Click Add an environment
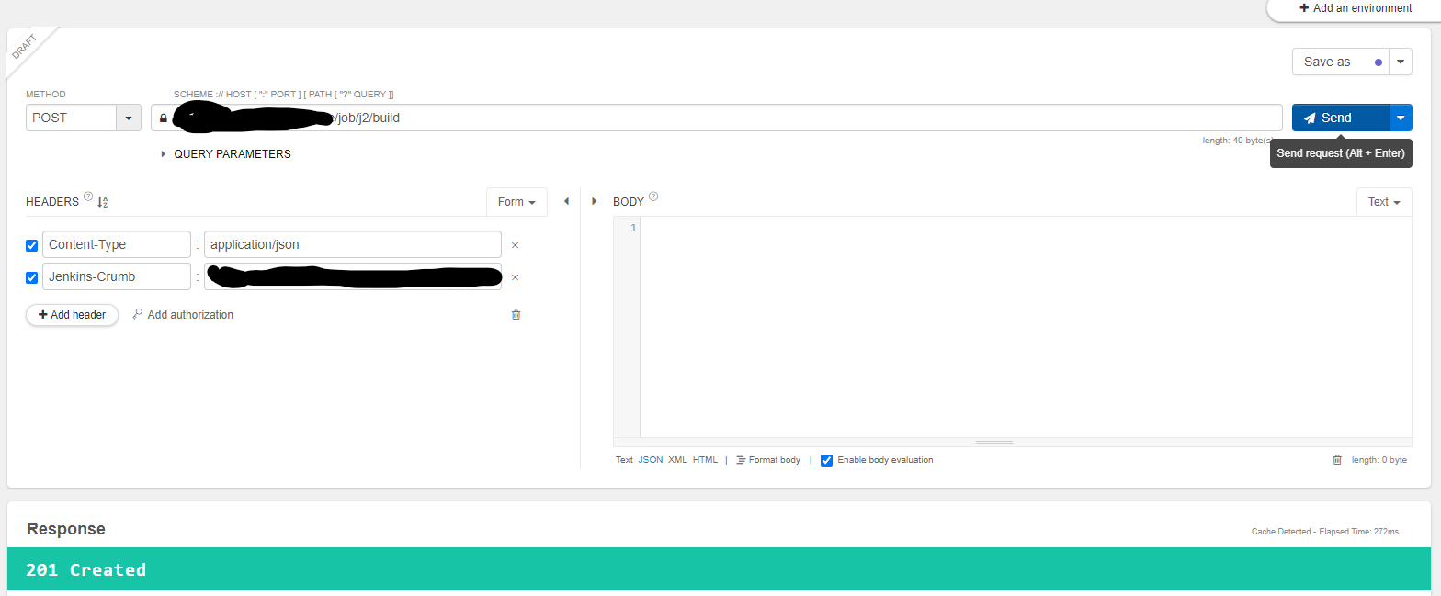Screen dimensions: 1441x596 1356,8
